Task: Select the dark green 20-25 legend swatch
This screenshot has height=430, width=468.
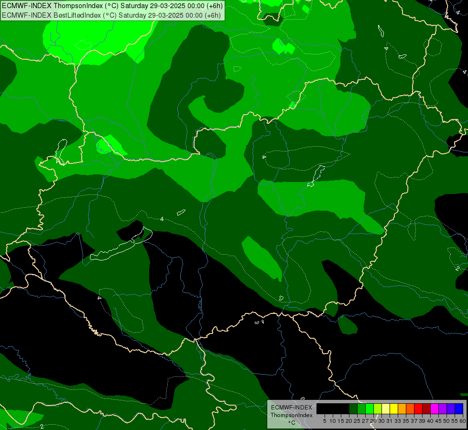Action: coord(353,408)
